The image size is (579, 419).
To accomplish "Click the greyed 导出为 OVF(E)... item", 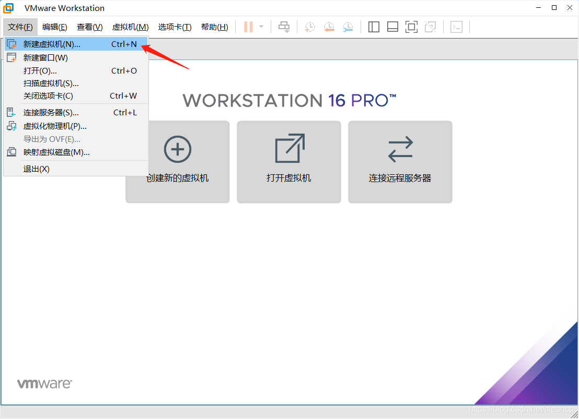I will tap(76, 139).
